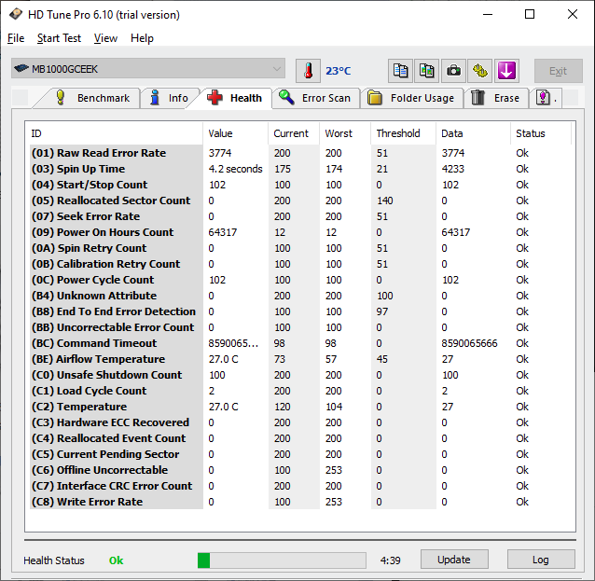Click the thermometer temperature icon
The image size is (595, 581).
point(308,71)
